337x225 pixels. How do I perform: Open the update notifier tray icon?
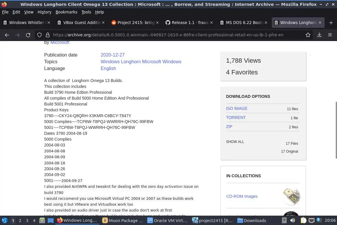click(x=319, y=220)
